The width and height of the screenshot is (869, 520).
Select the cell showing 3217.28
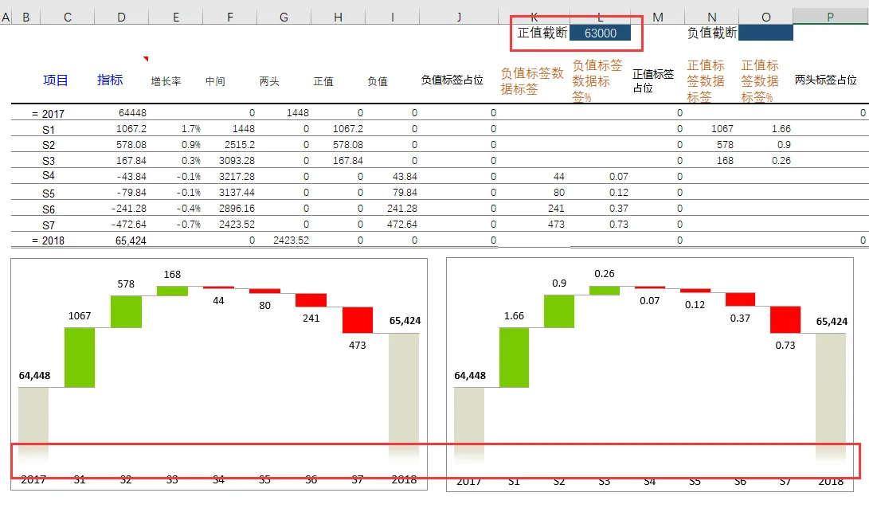237,177
